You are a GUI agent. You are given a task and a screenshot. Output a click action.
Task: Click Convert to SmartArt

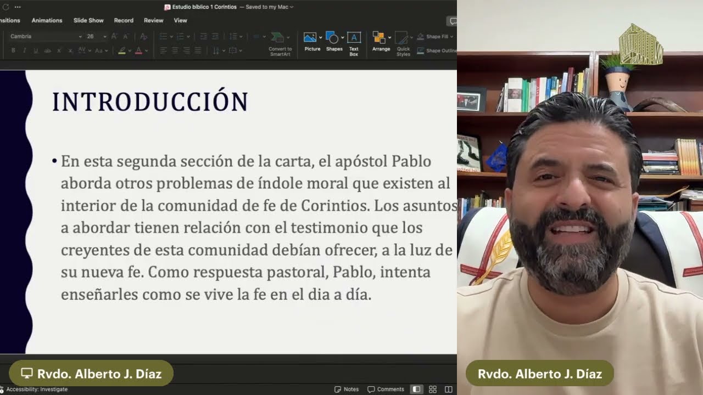coord(280,44)
